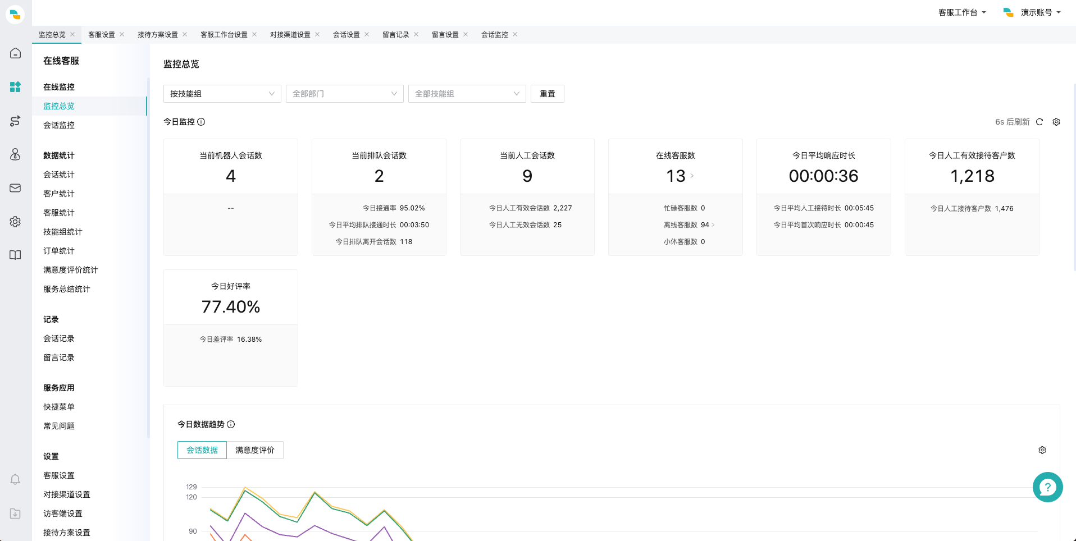Open the 按技能组 dropdown

point(222,94)
